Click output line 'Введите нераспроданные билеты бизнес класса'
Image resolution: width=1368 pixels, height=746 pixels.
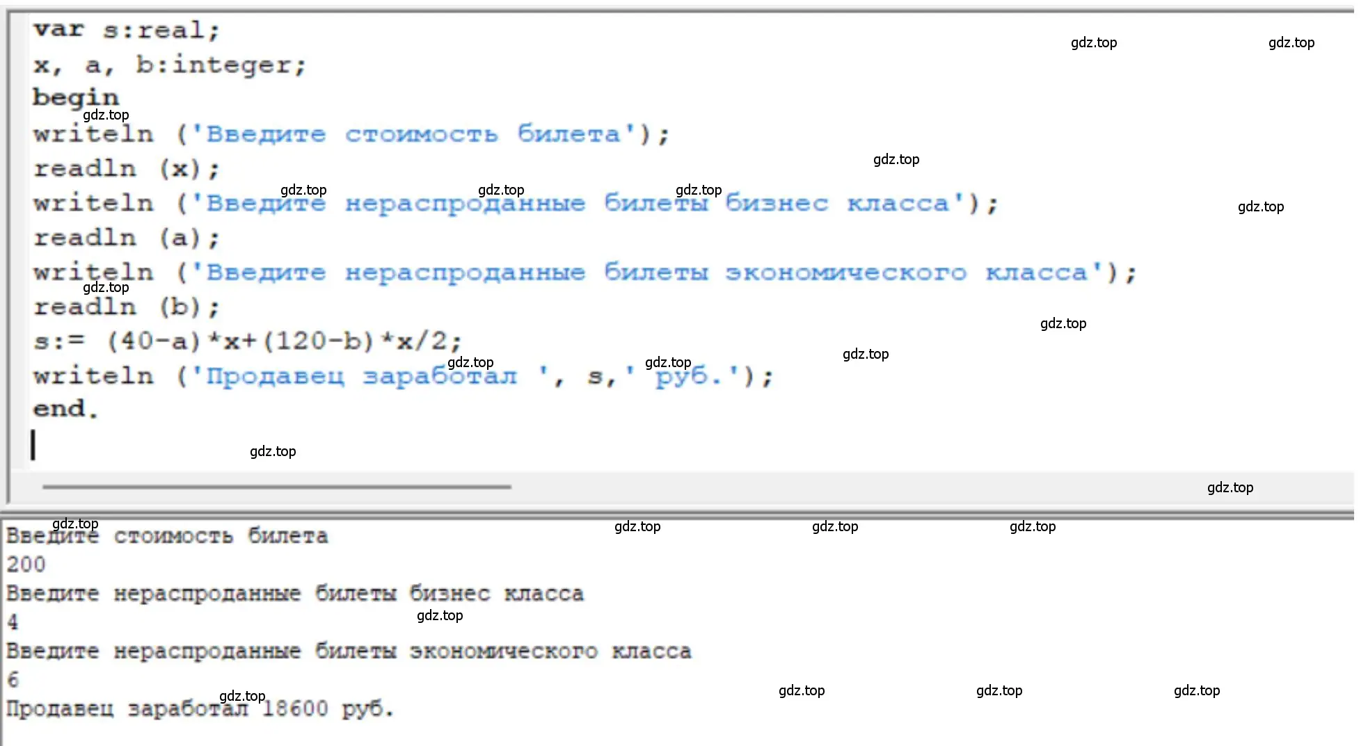295,594
